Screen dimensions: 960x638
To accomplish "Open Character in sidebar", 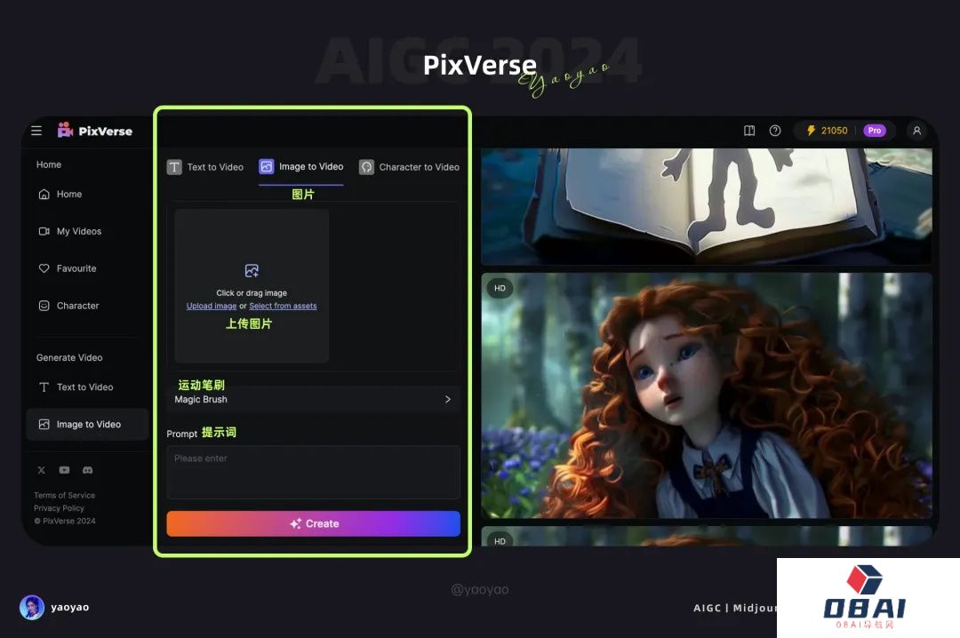I will click(87, 306).
